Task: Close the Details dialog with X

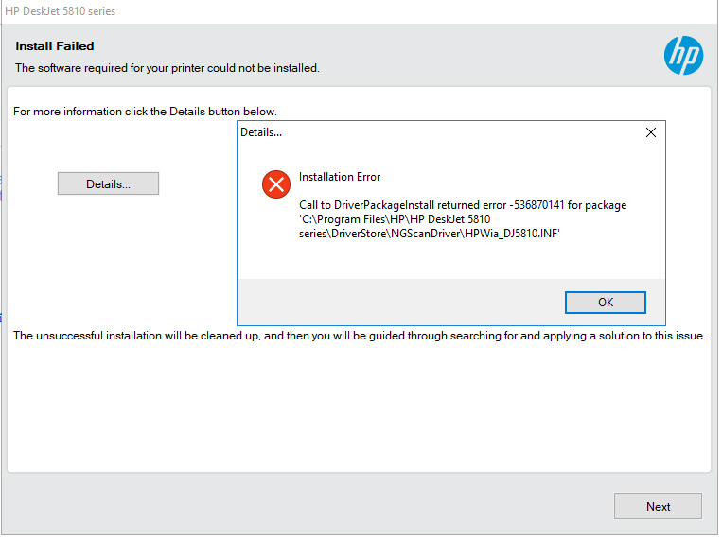Action: 650,132
